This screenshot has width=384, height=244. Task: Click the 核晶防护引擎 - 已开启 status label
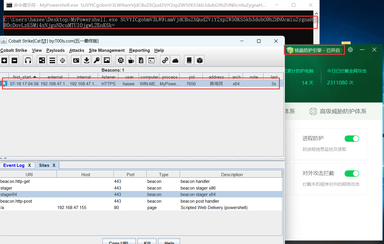(x=317, y=50)
